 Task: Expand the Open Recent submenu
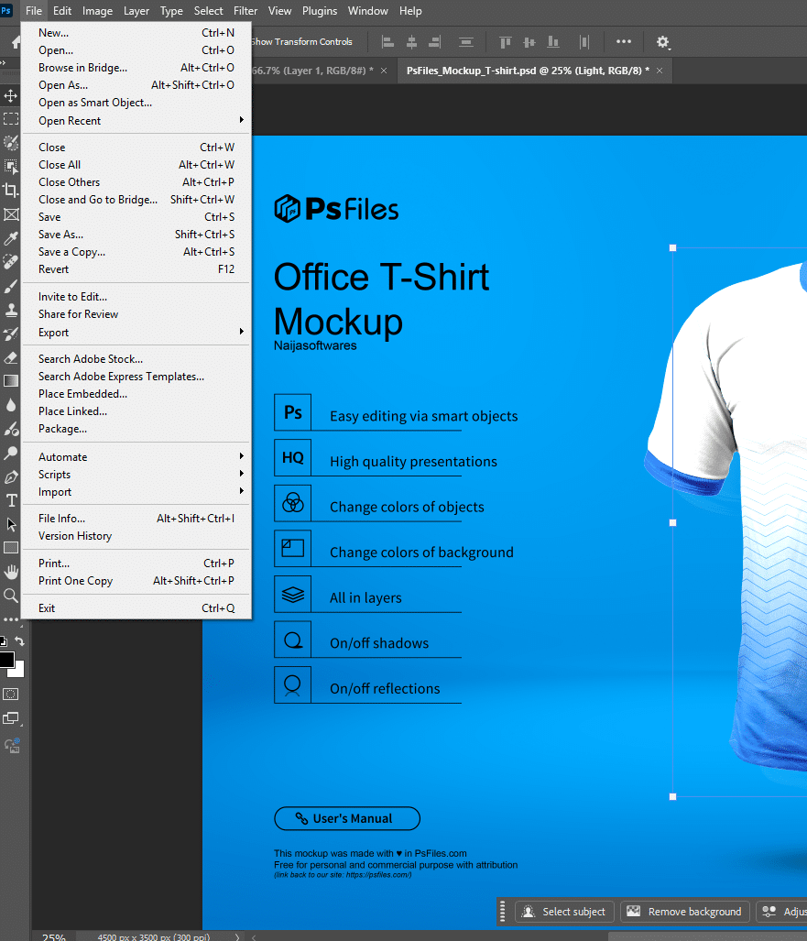[137, 121]
